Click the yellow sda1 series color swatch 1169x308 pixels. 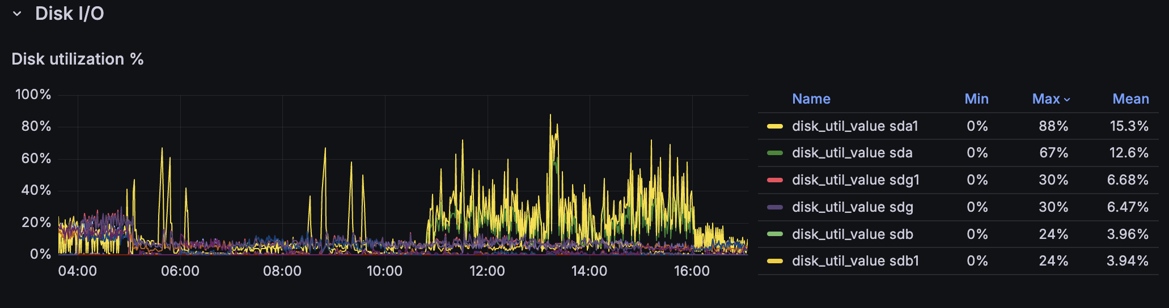click(774, 126)
